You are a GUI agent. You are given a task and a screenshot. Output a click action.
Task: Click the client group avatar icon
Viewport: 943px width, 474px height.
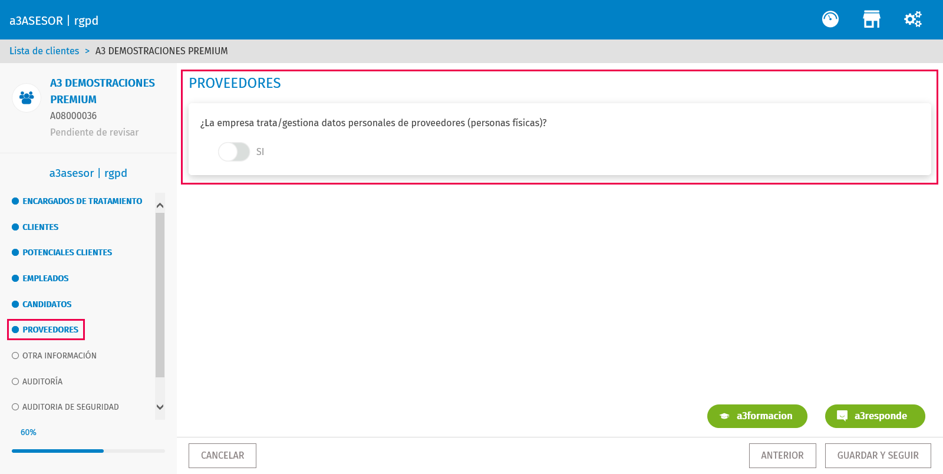point(27,97)
